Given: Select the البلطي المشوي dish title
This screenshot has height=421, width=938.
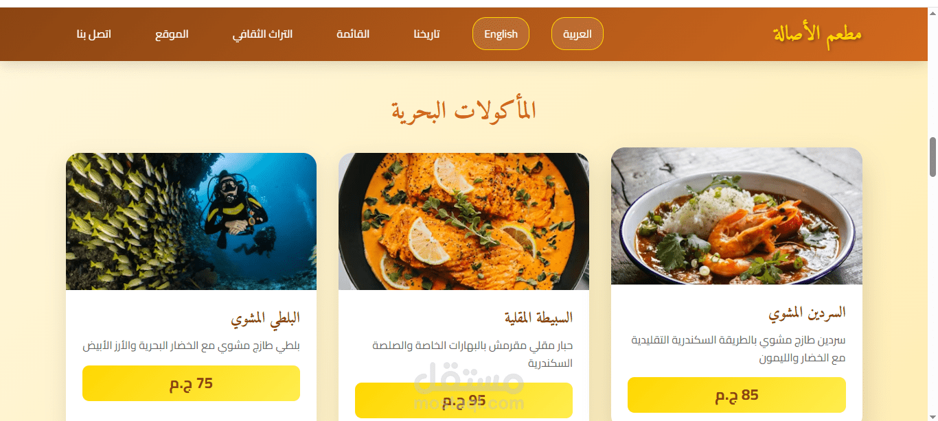Looking at the screenshot, I should pyautogui.click(x=266, y=318).
